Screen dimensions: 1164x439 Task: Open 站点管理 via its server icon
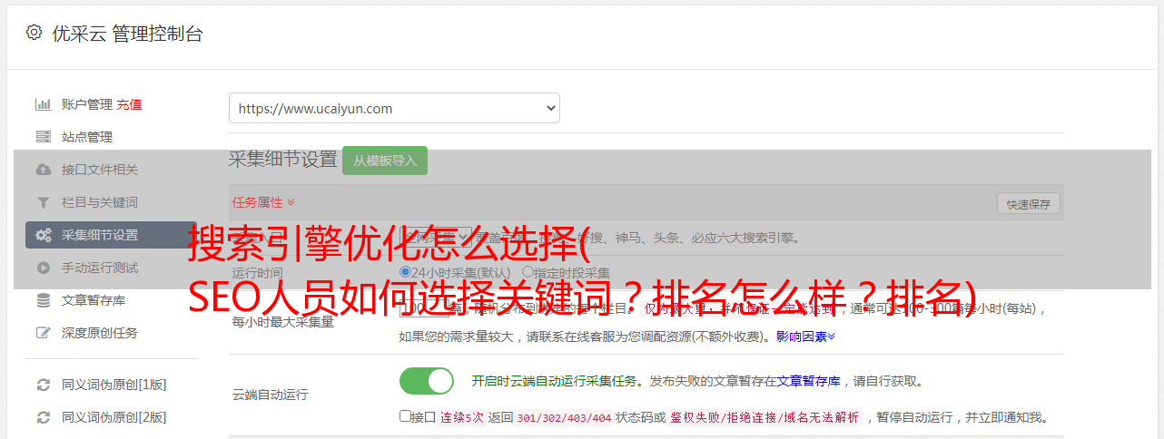click(x=43, y=137)
